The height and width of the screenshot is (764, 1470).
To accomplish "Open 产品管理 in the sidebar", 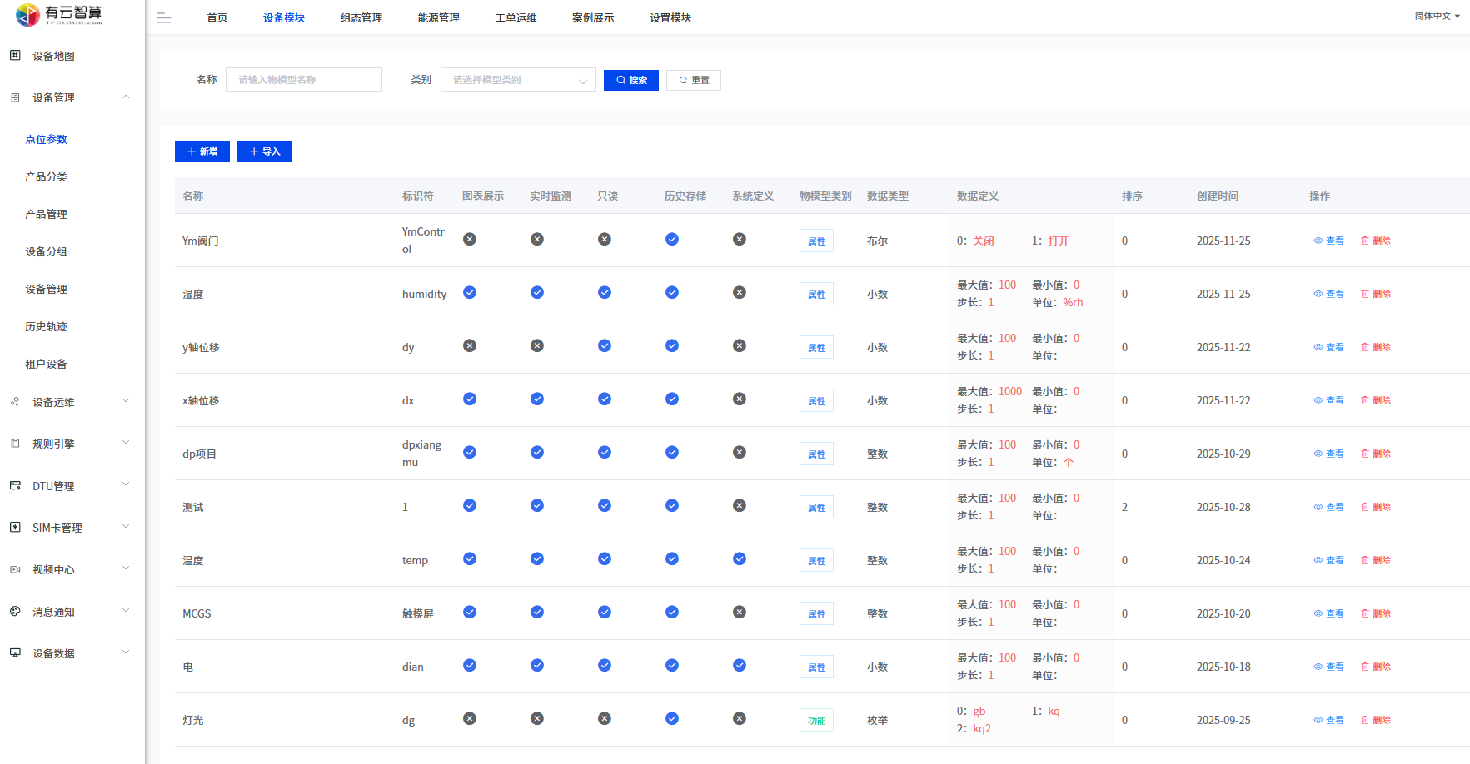I will (x=47, y=215).
